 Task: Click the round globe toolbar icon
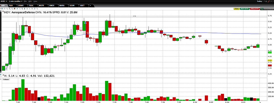coord(15,9)
